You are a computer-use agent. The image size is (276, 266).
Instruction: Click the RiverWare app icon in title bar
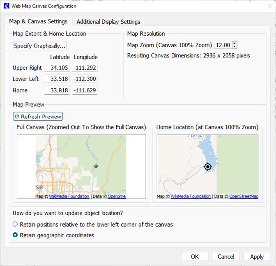click(6, 6)
